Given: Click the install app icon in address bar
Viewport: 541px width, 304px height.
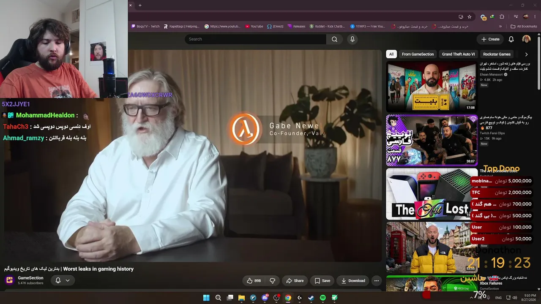Looking at the screenshot, I should pyautogui.click(x=461, y=17).
